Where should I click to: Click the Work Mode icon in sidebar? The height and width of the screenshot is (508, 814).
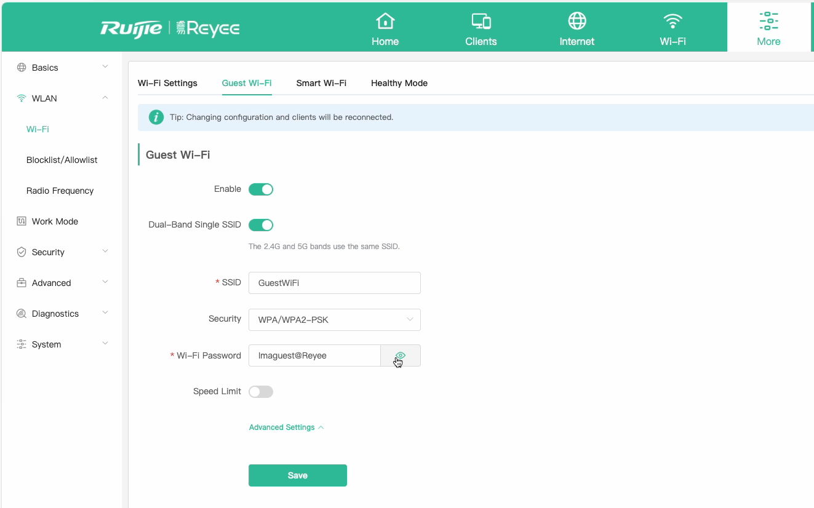22,221
